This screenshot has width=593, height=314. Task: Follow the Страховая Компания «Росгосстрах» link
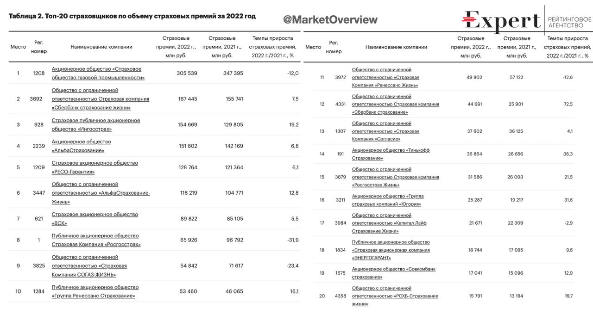[96, 240]
